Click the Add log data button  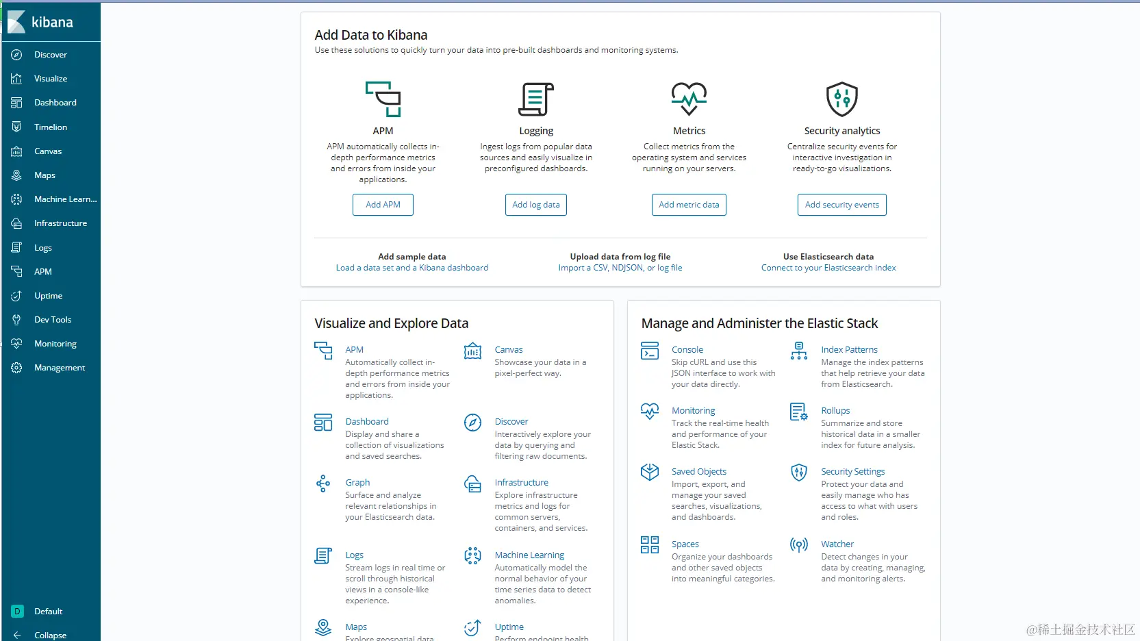tap(536, 205)
